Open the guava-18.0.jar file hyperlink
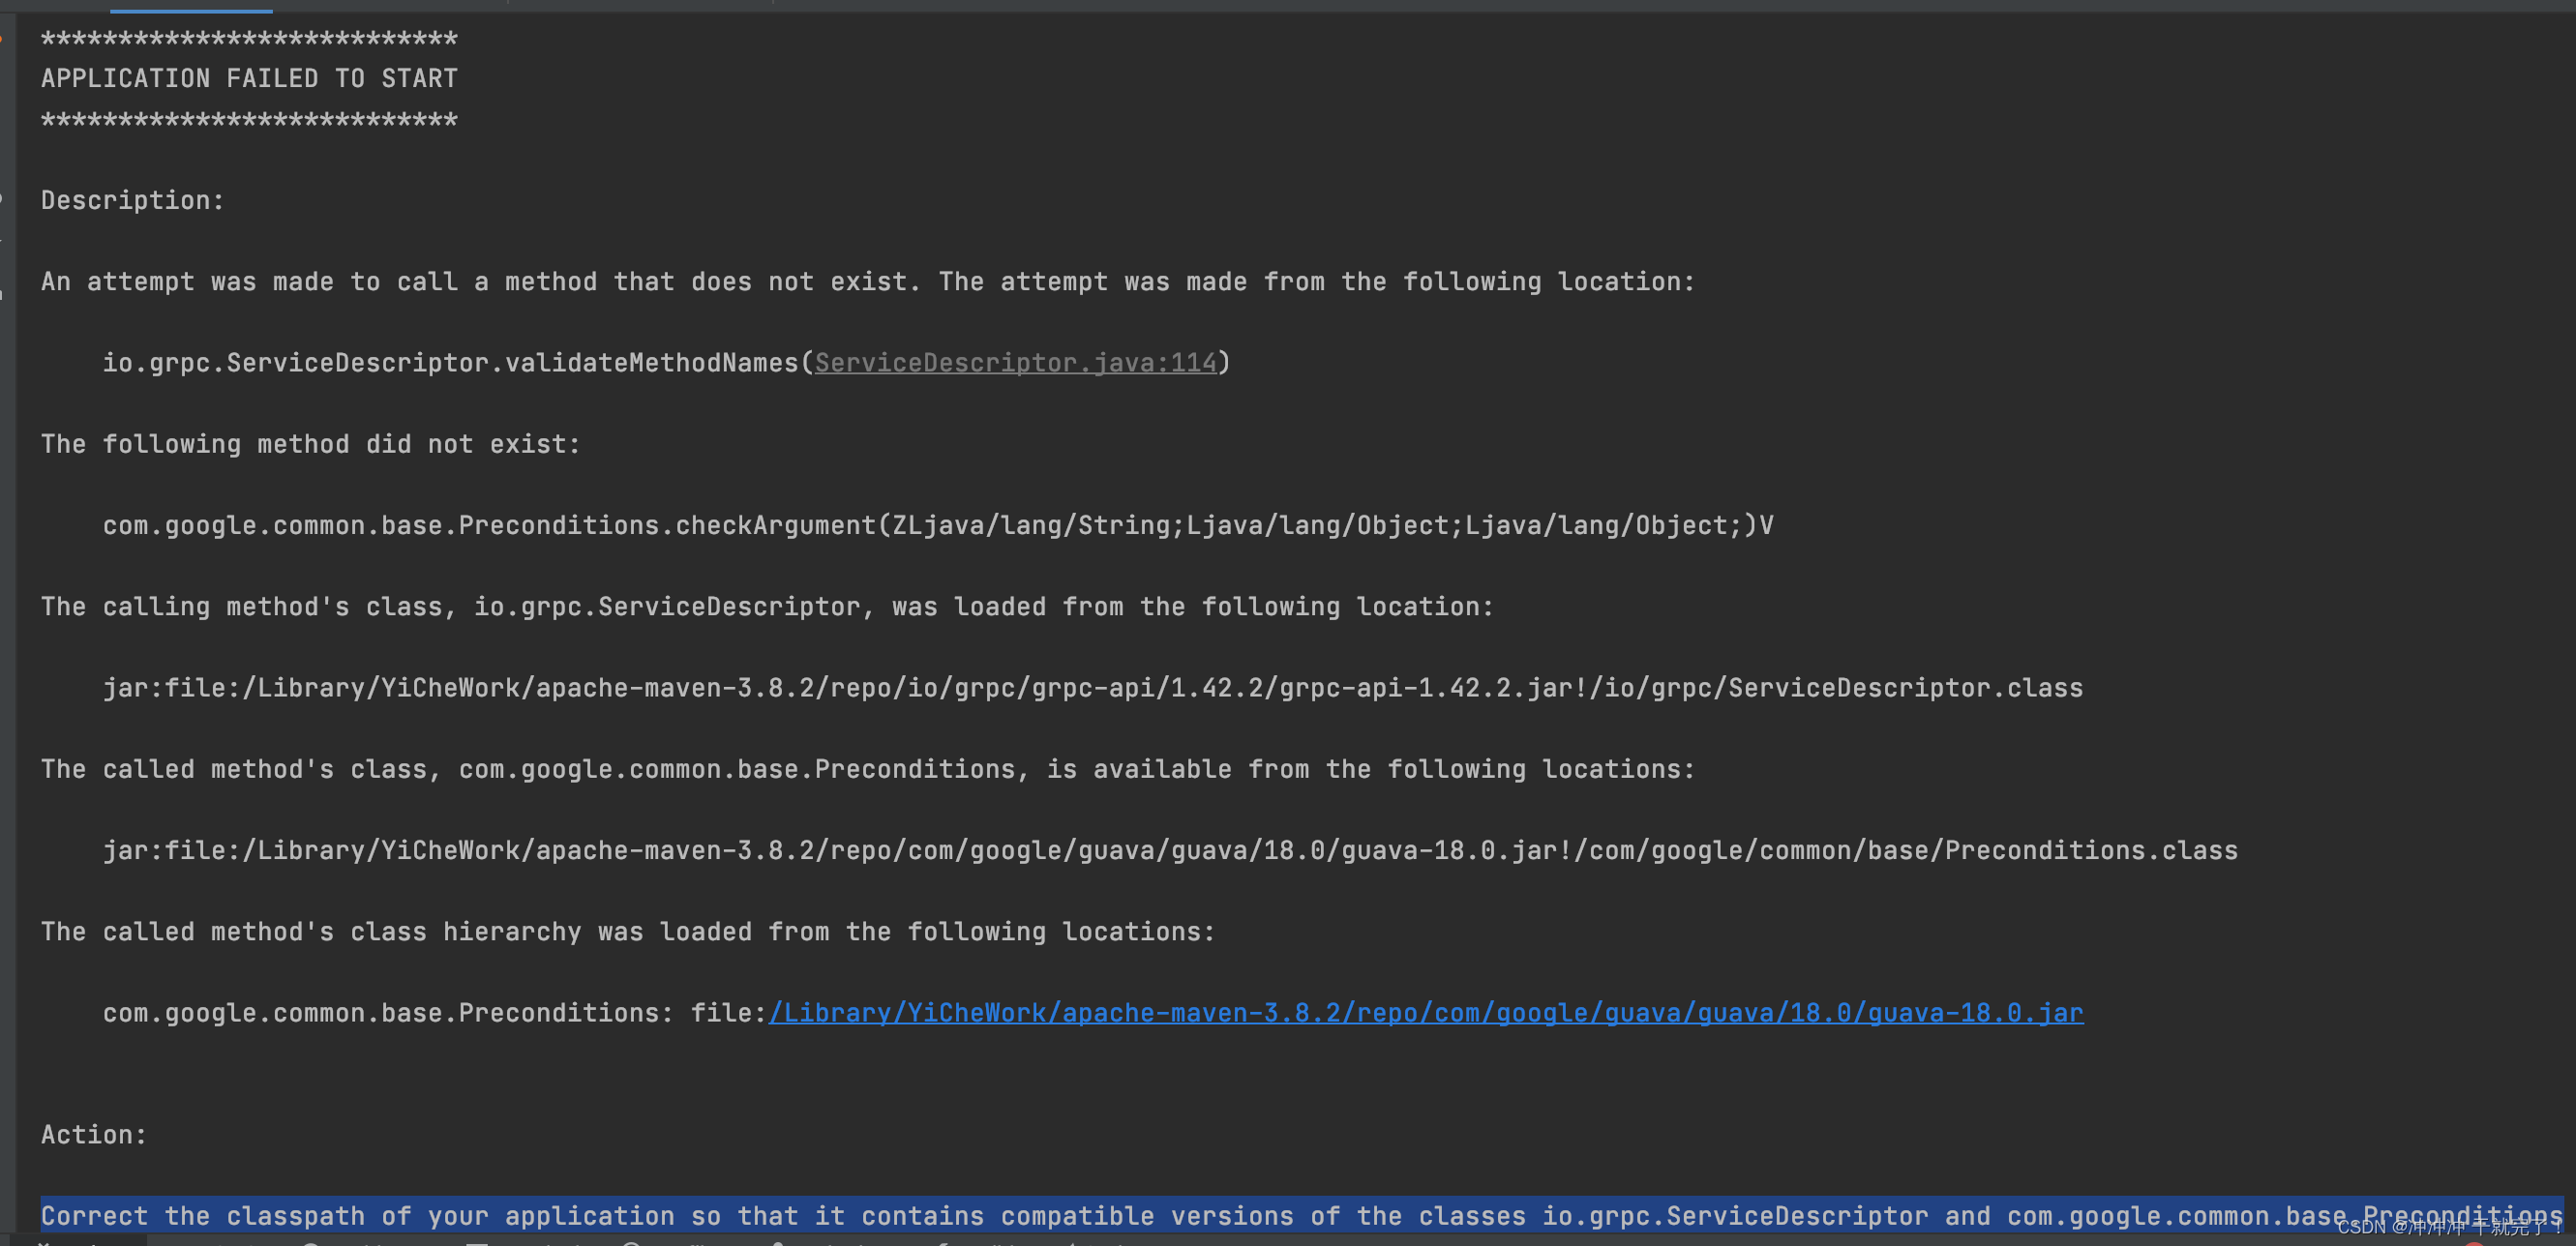 pyautogui.click(x=1424, y=1012)
